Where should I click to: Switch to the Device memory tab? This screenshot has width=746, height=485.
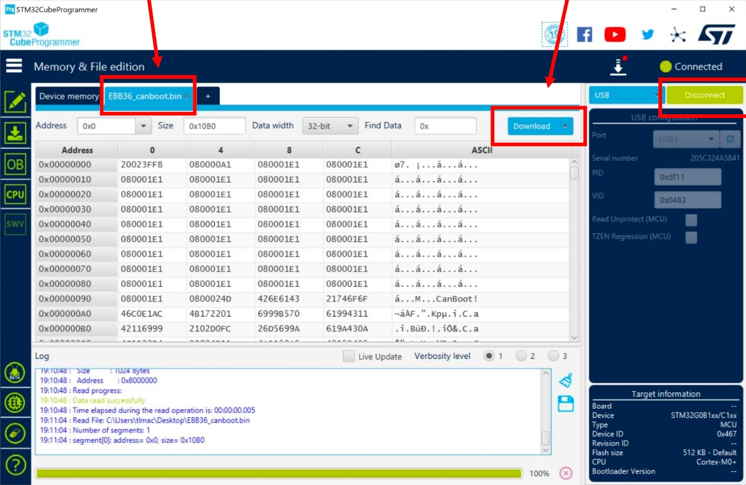click(x=68, y=96)
